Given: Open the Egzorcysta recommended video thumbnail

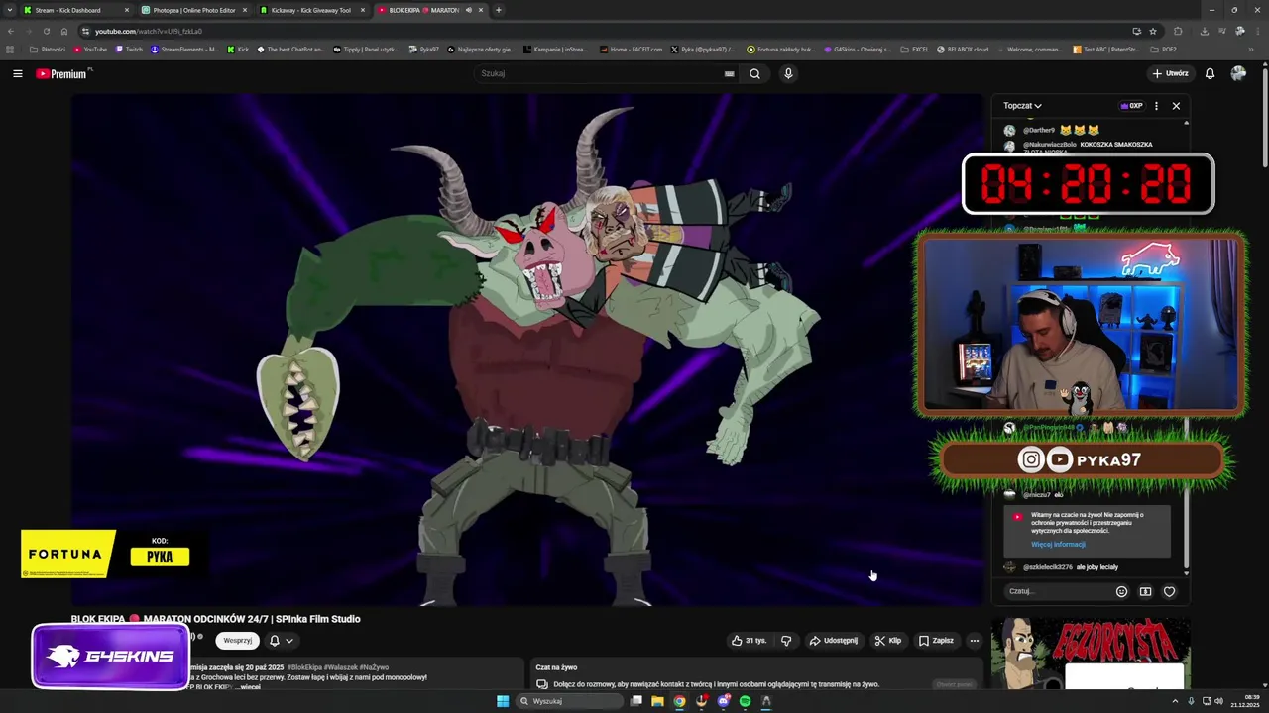Looking at the screenshot, I should tap(1092, 654).
